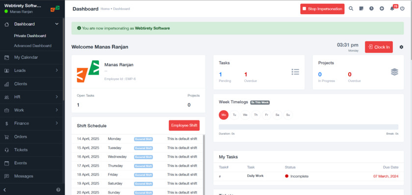412x195 pixels.
Task: Open dashboard settings gear icon
Action: coord(401,47)
